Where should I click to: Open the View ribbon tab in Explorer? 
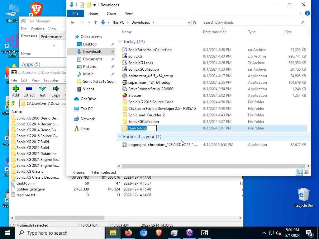[129, 13]
